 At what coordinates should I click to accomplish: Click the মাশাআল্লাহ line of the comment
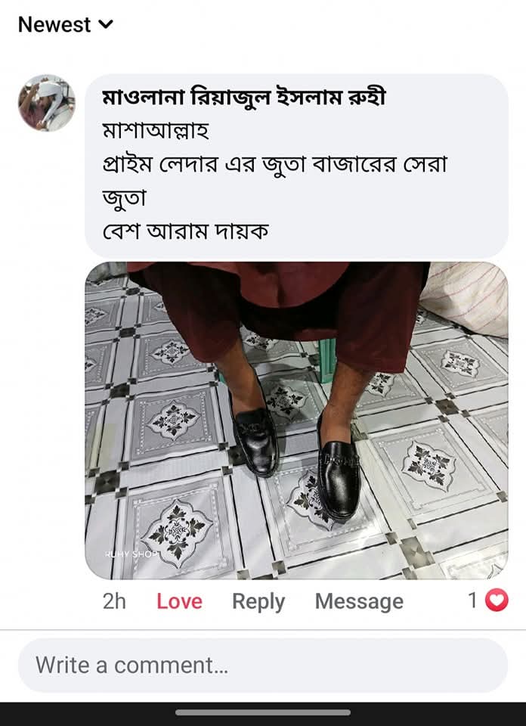(155, 132)
